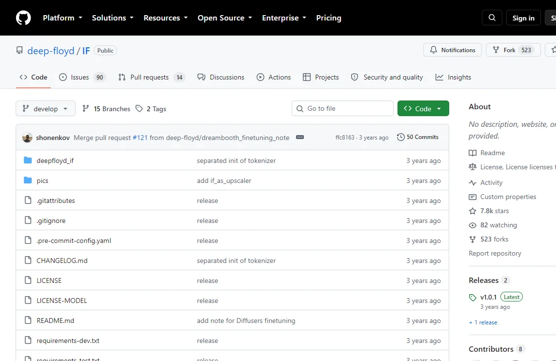The image size is (556, 361).
Task: Click the fork icon beside 523 forks
Action: pyautogui.click(x=473, y=240)
